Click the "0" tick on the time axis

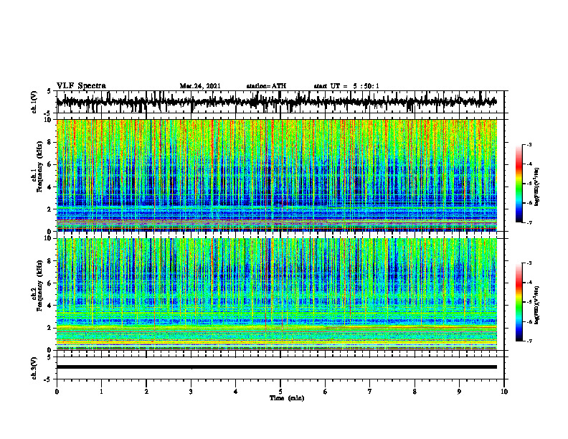57,392
